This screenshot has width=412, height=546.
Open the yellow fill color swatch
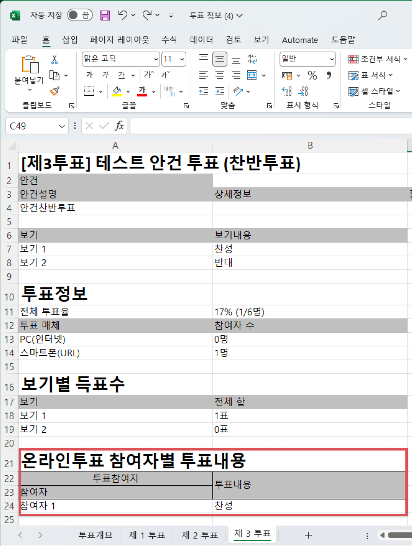117,91
